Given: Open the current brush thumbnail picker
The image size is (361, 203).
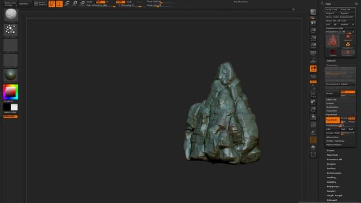Looking at the screenshot, I should (x=11, y=15).
